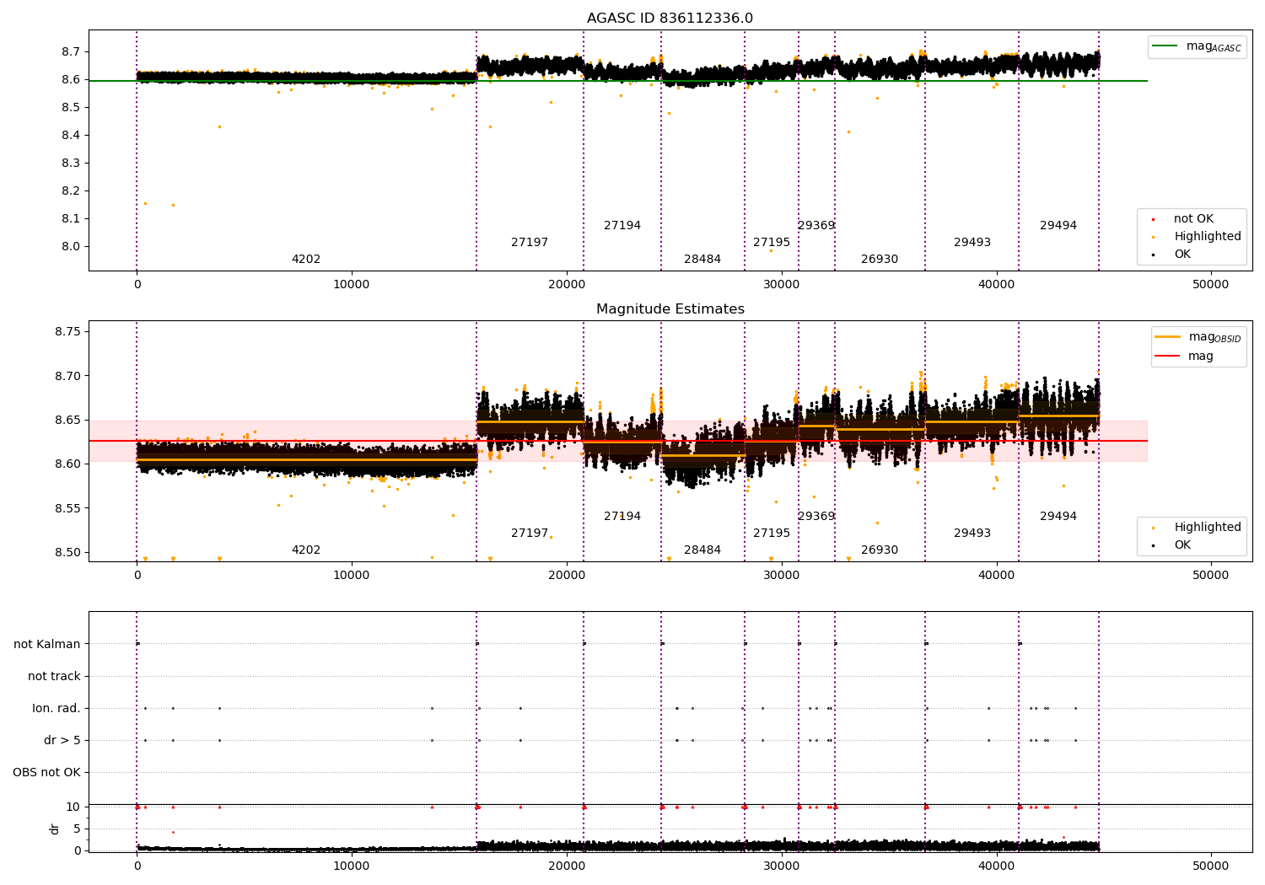1265x885 pixels.
Task: Click the 10 tick on the dr axis
Action: [73, 807]
